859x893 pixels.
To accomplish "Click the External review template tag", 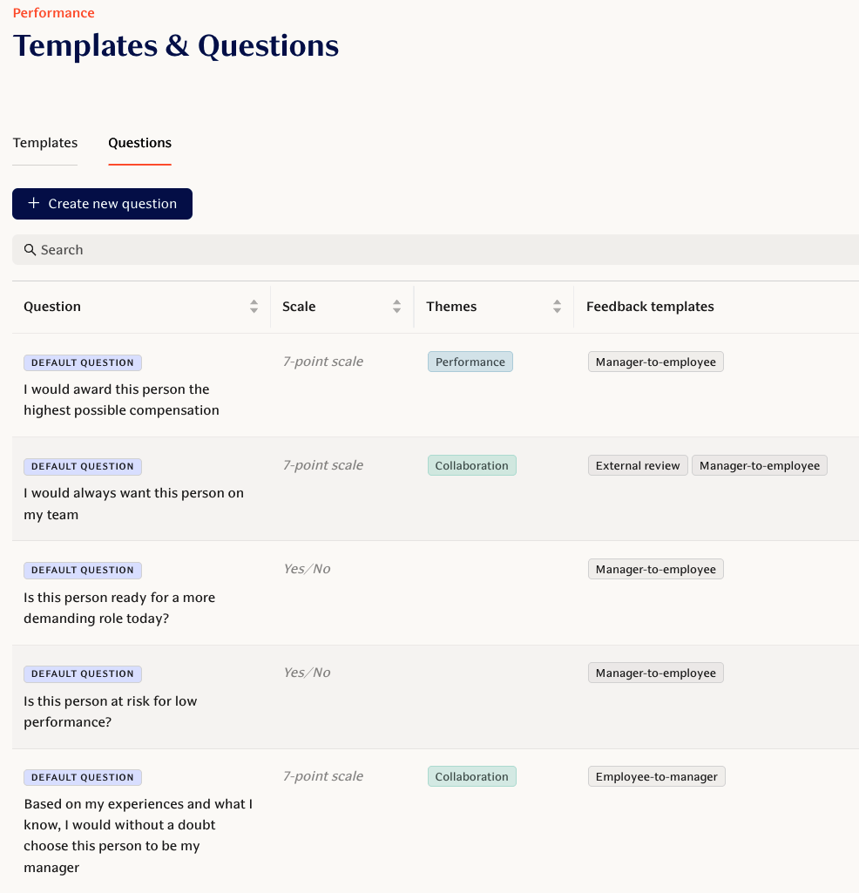I will click(638, 466).
